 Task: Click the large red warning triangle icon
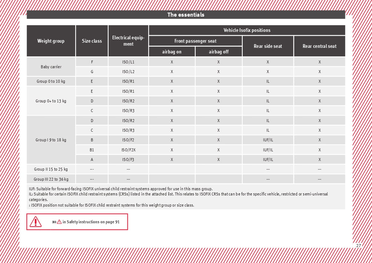click(x=36, y=222)
